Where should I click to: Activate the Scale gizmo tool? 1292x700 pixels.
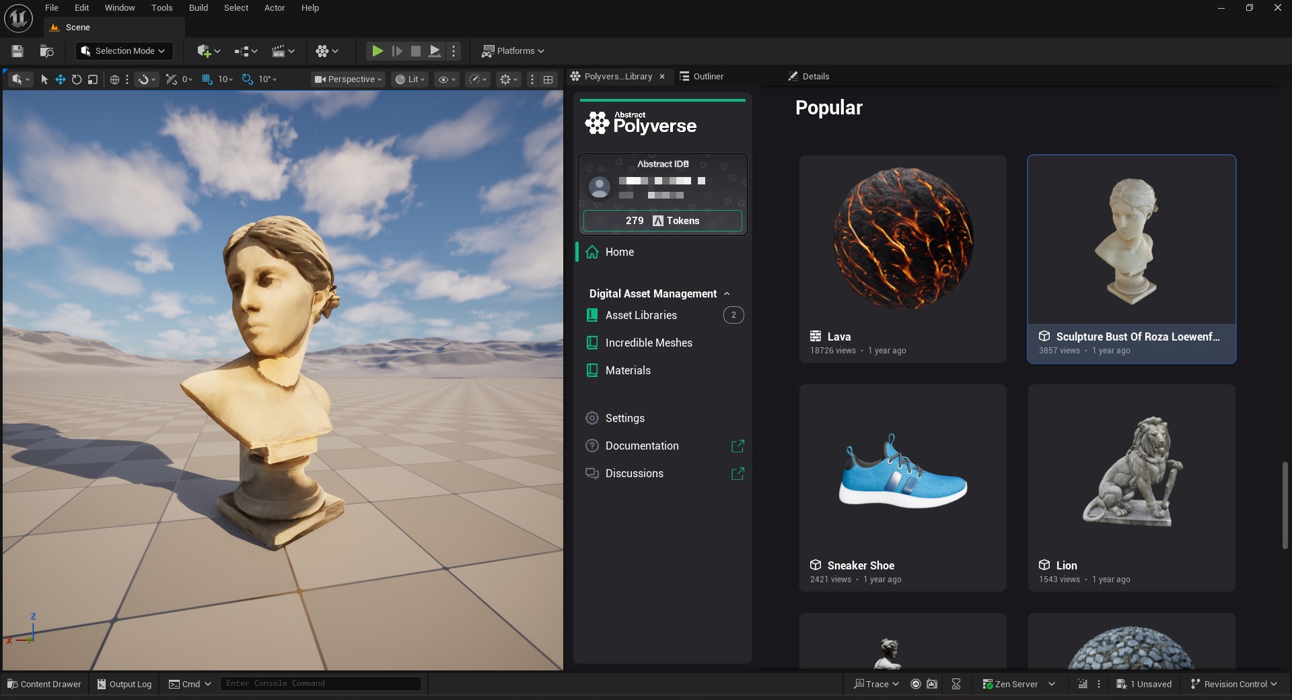click(93, 79)
